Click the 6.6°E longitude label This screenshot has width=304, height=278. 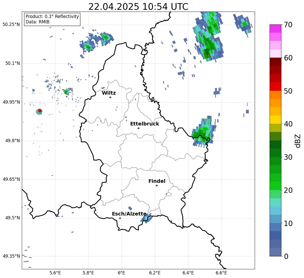click(221, 273)
